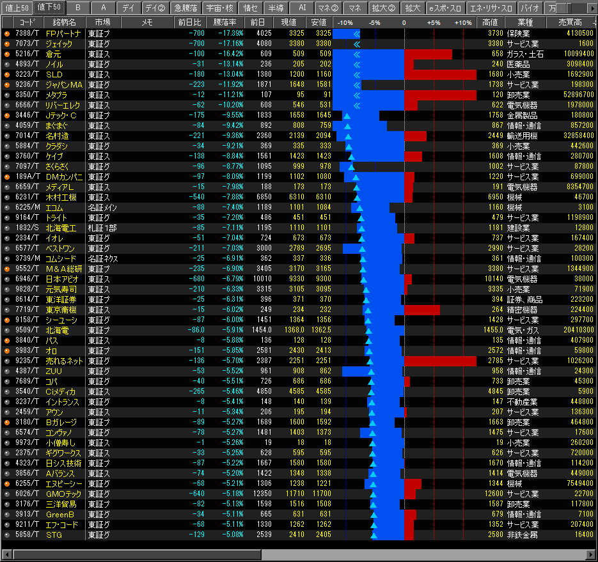Select the stock name 東洋証券

(x=61, y=300)
